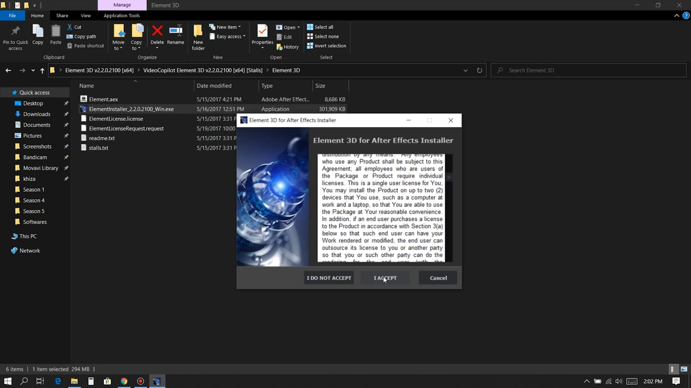Create a New folder from ribbon
This screenshot has width=691, height=388.
click(x=198, y=38)
